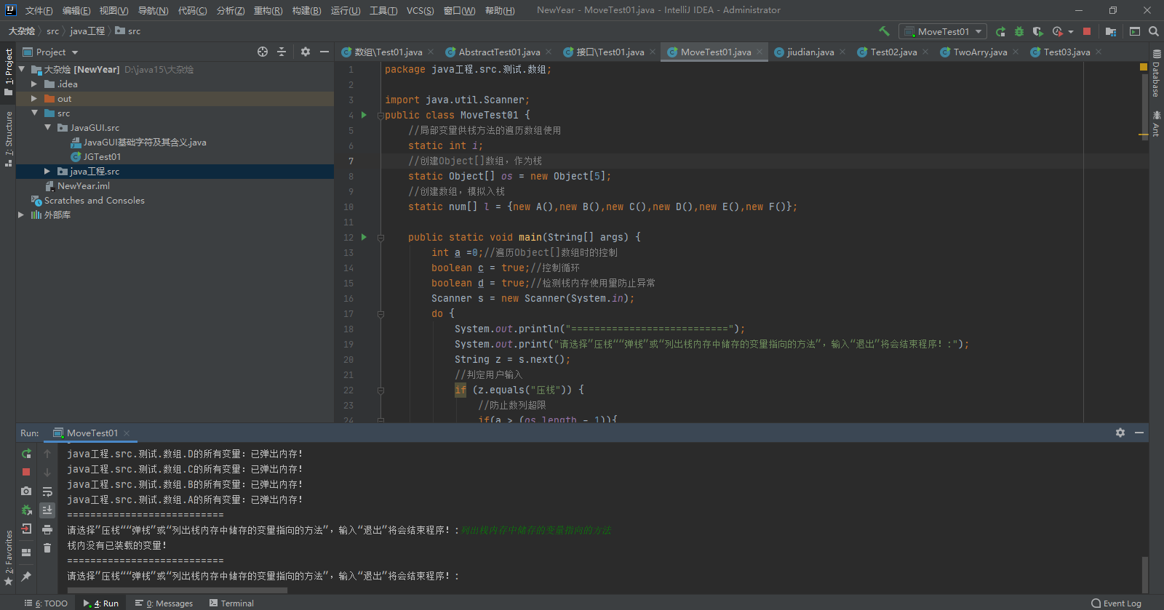Screen dimensions: 1164x610
Task: Stop the running program from top toolbar
Action: [x=1087, y=31]
